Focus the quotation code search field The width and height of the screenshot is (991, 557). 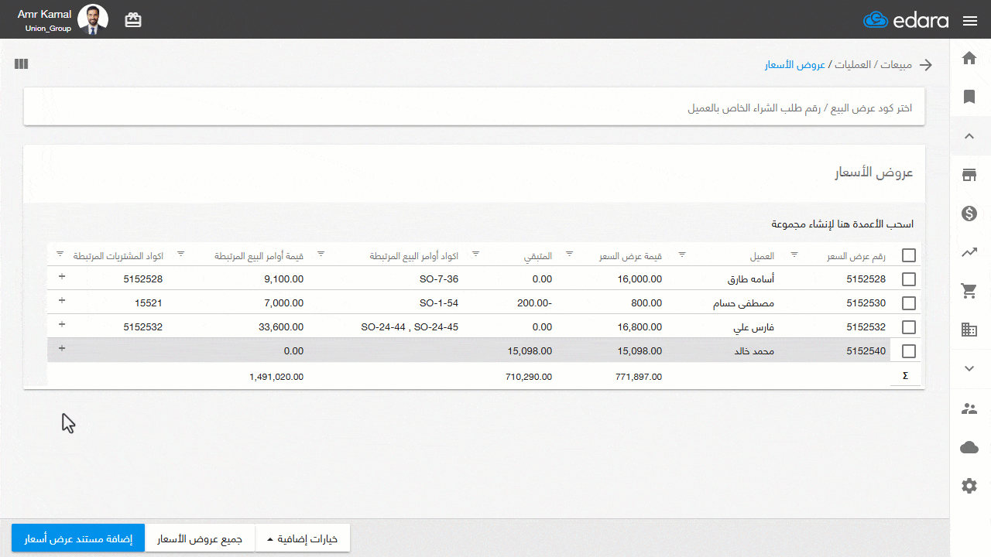point(474,108)
